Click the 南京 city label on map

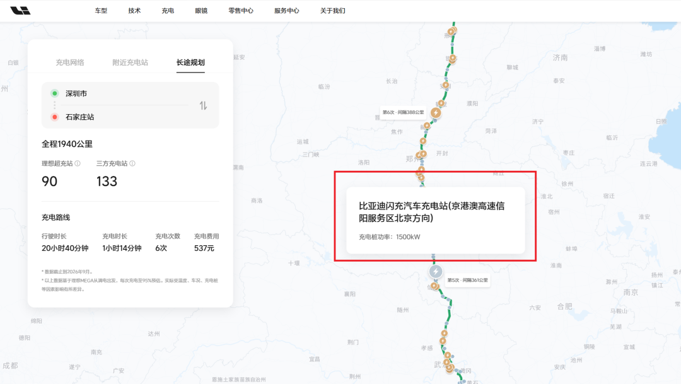[x=631, y=293]
